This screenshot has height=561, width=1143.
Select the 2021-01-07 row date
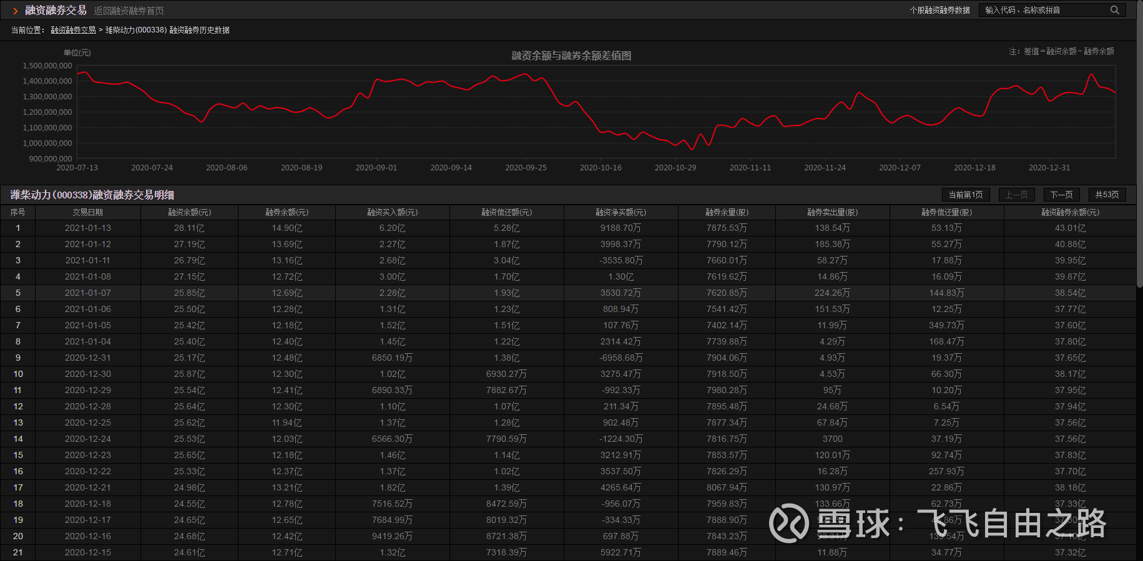tap(88, 293)
